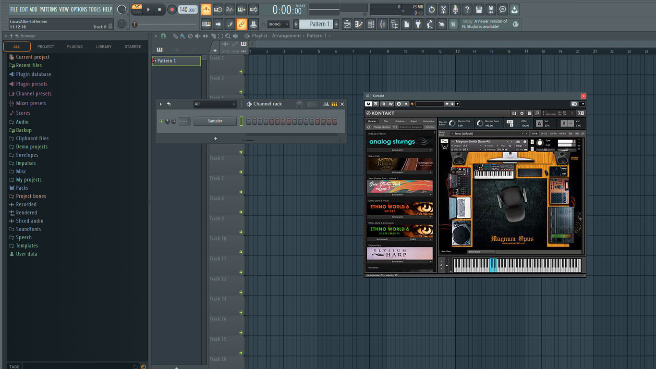
Task: Mute Track 2 green LED
Action: [241, 92]
